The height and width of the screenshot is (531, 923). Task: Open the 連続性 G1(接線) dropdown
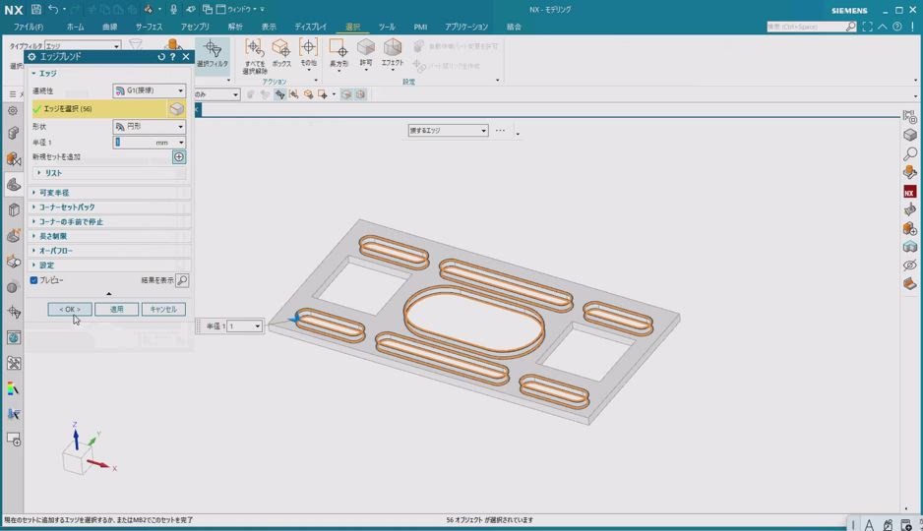point(149,90)
